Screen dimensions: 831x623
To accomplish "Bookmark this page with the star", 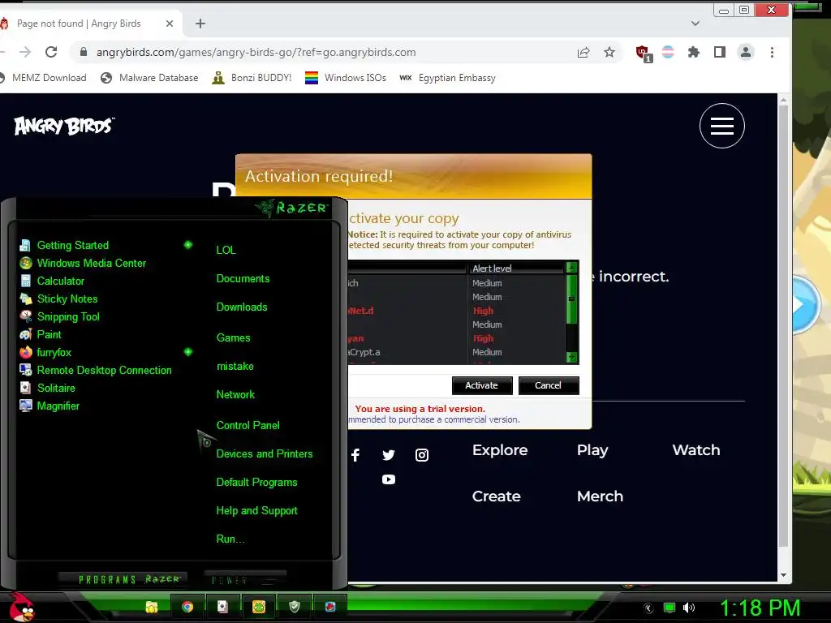I will point(609,52).
